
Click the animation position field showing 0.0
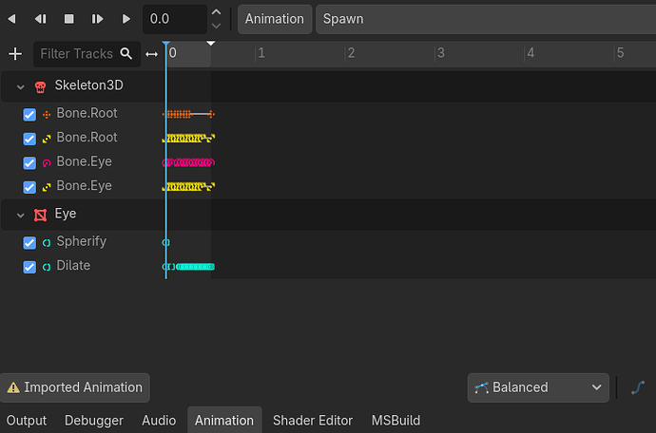pos(175,19)
